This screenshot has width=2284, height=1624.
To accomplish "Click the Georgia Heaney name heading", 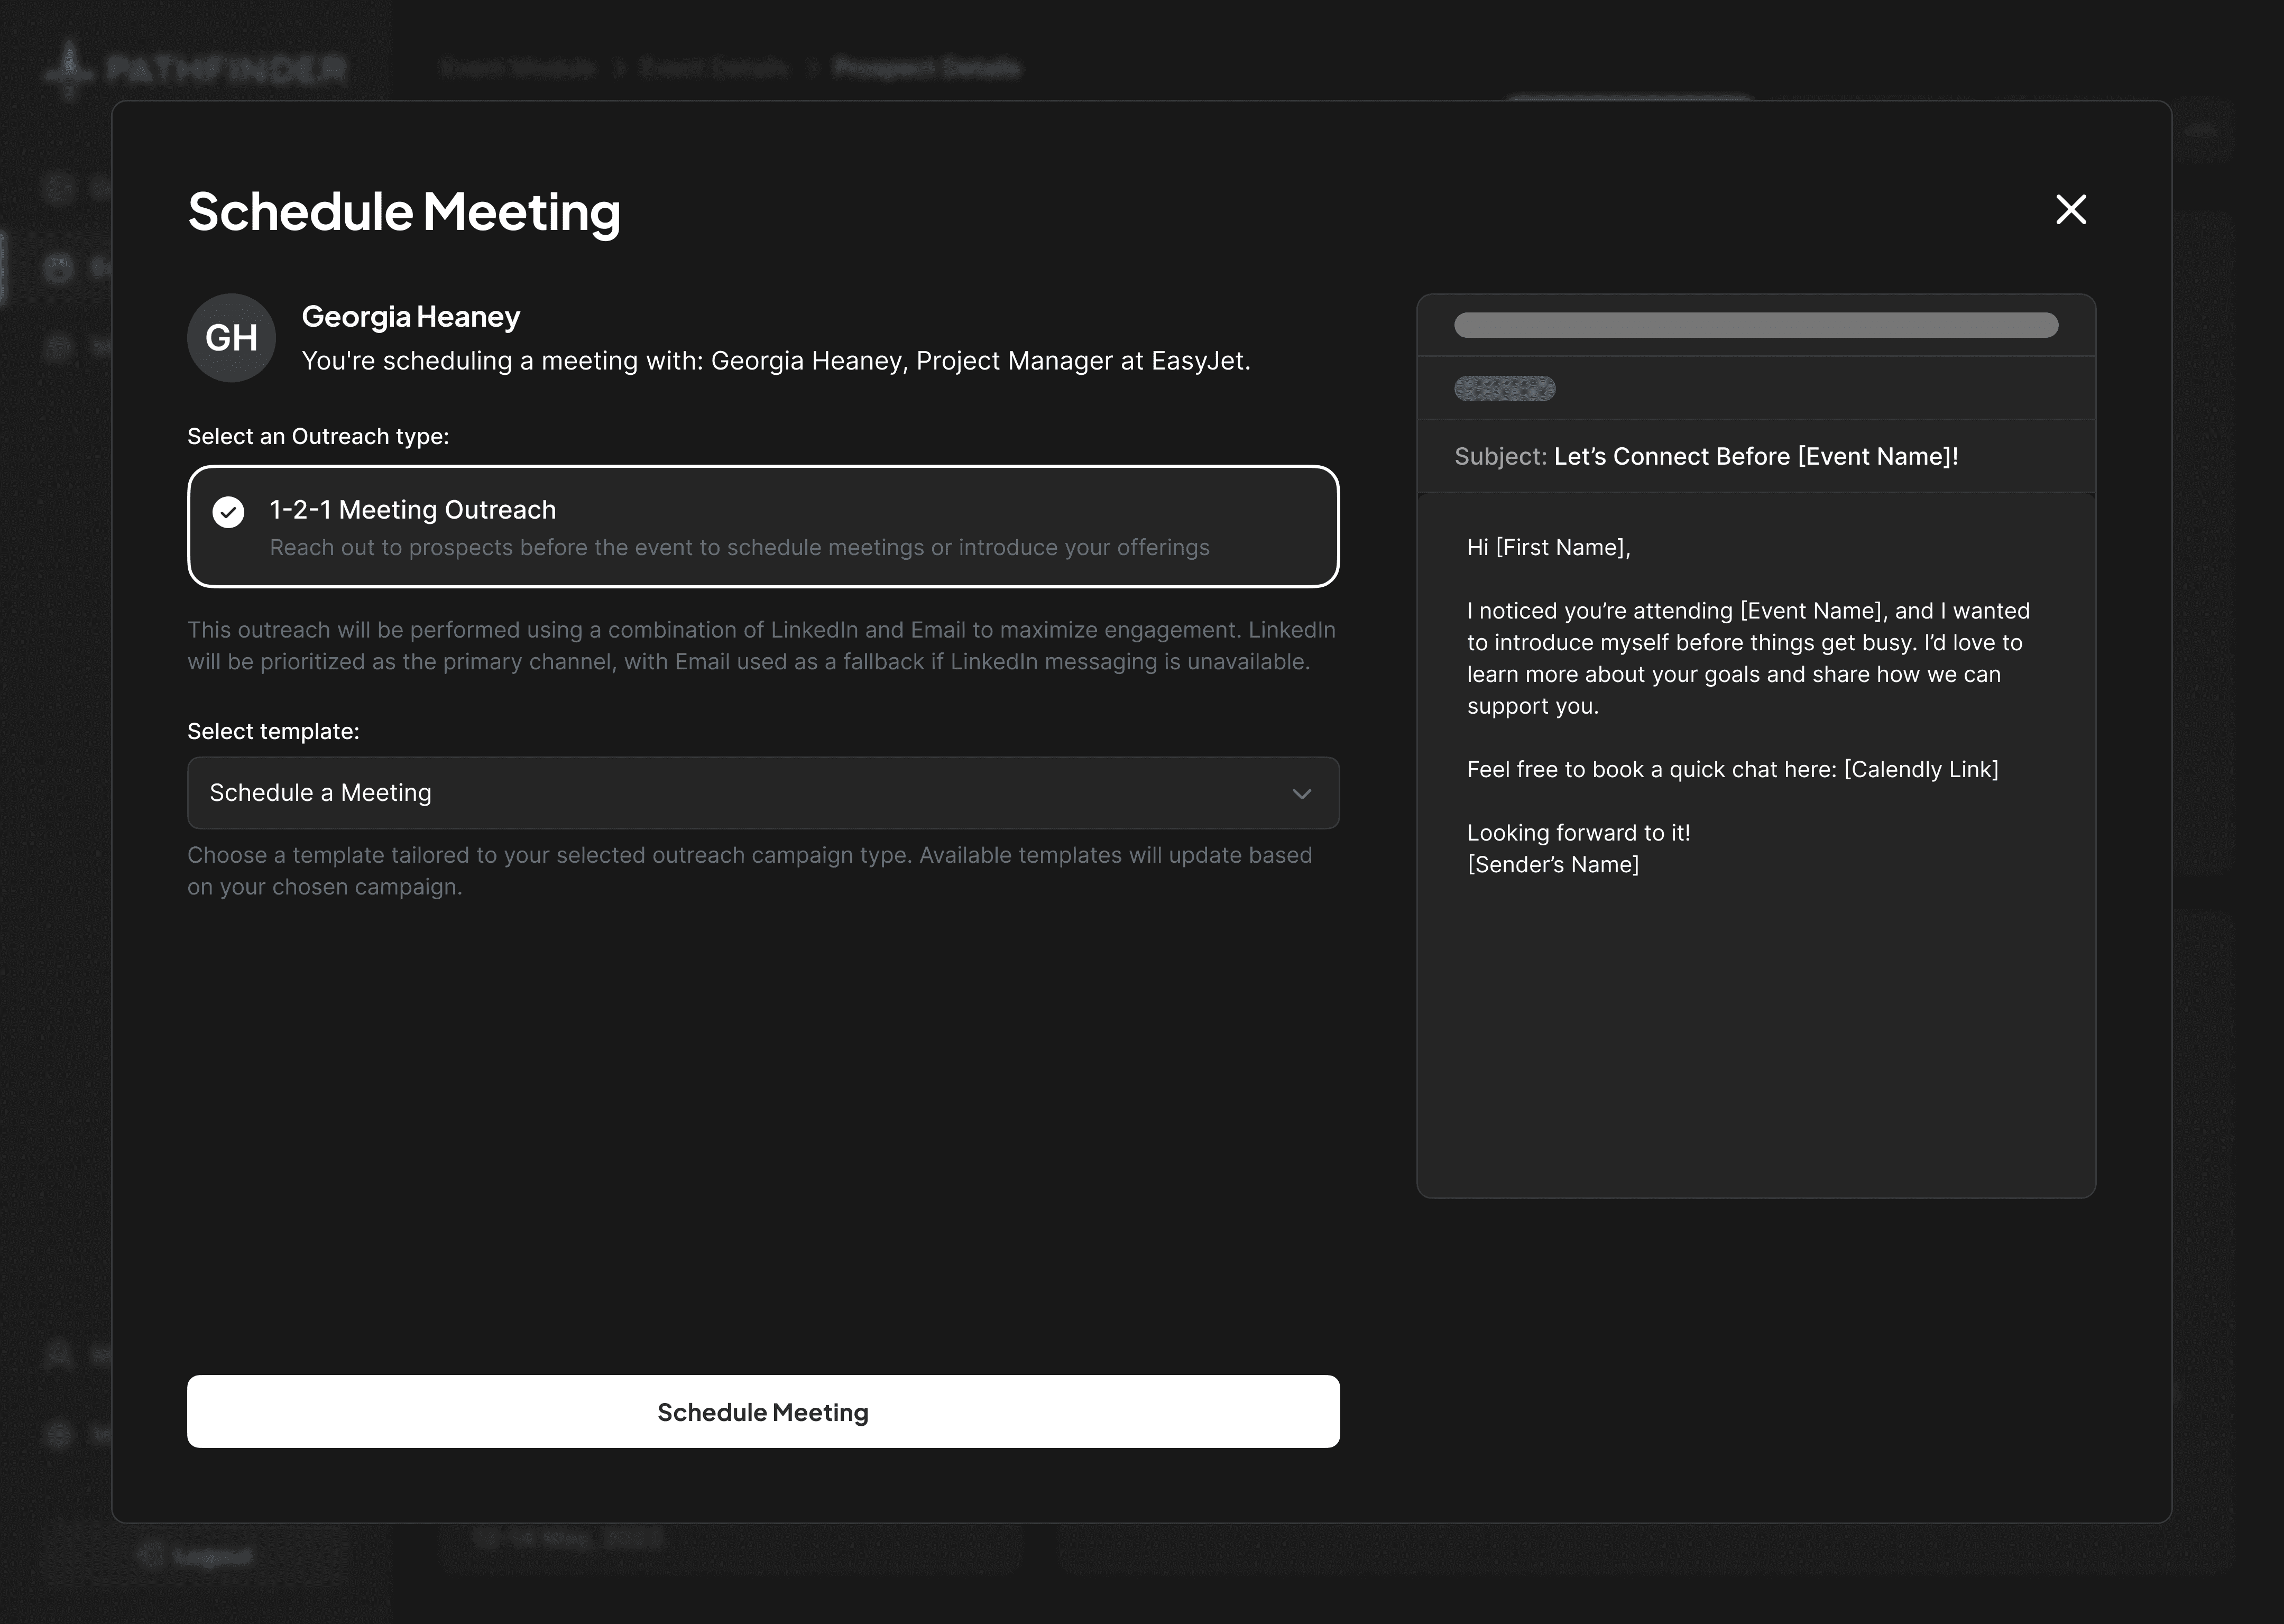I will point(410,317).
